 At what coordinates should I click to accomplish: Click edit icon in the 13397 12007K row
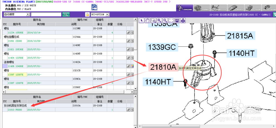(129, 75)
